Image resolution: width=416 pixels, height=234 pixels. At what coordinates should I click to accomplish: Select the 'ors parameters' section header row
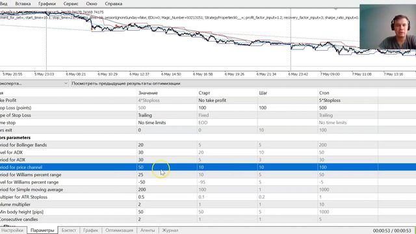pos(208,137)
